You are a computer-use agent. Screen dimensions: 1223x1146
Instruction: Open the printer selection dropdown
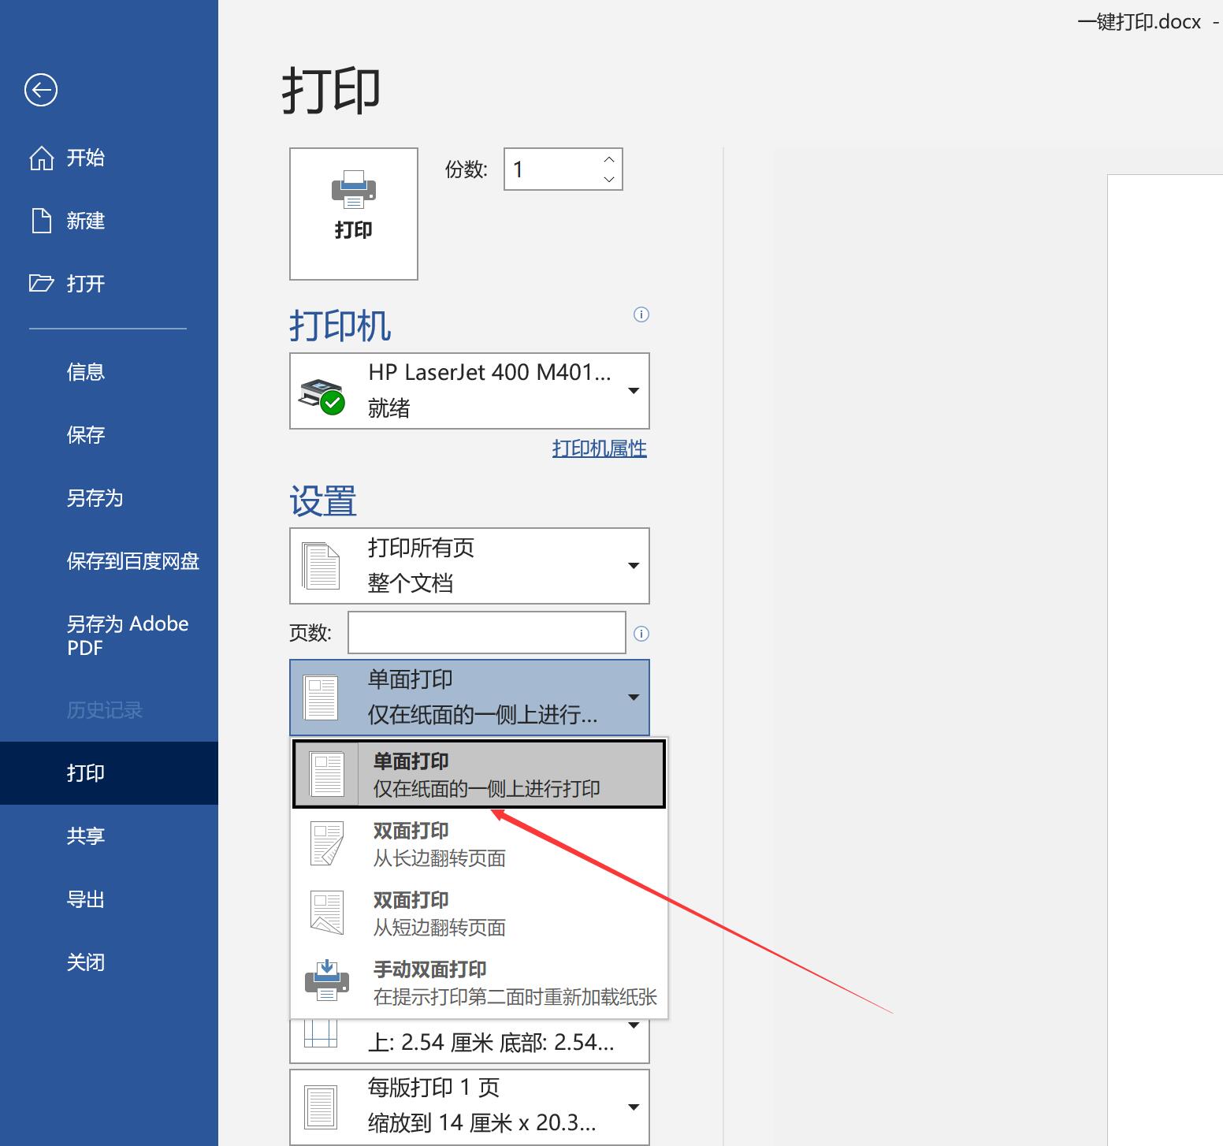[633, 391]
